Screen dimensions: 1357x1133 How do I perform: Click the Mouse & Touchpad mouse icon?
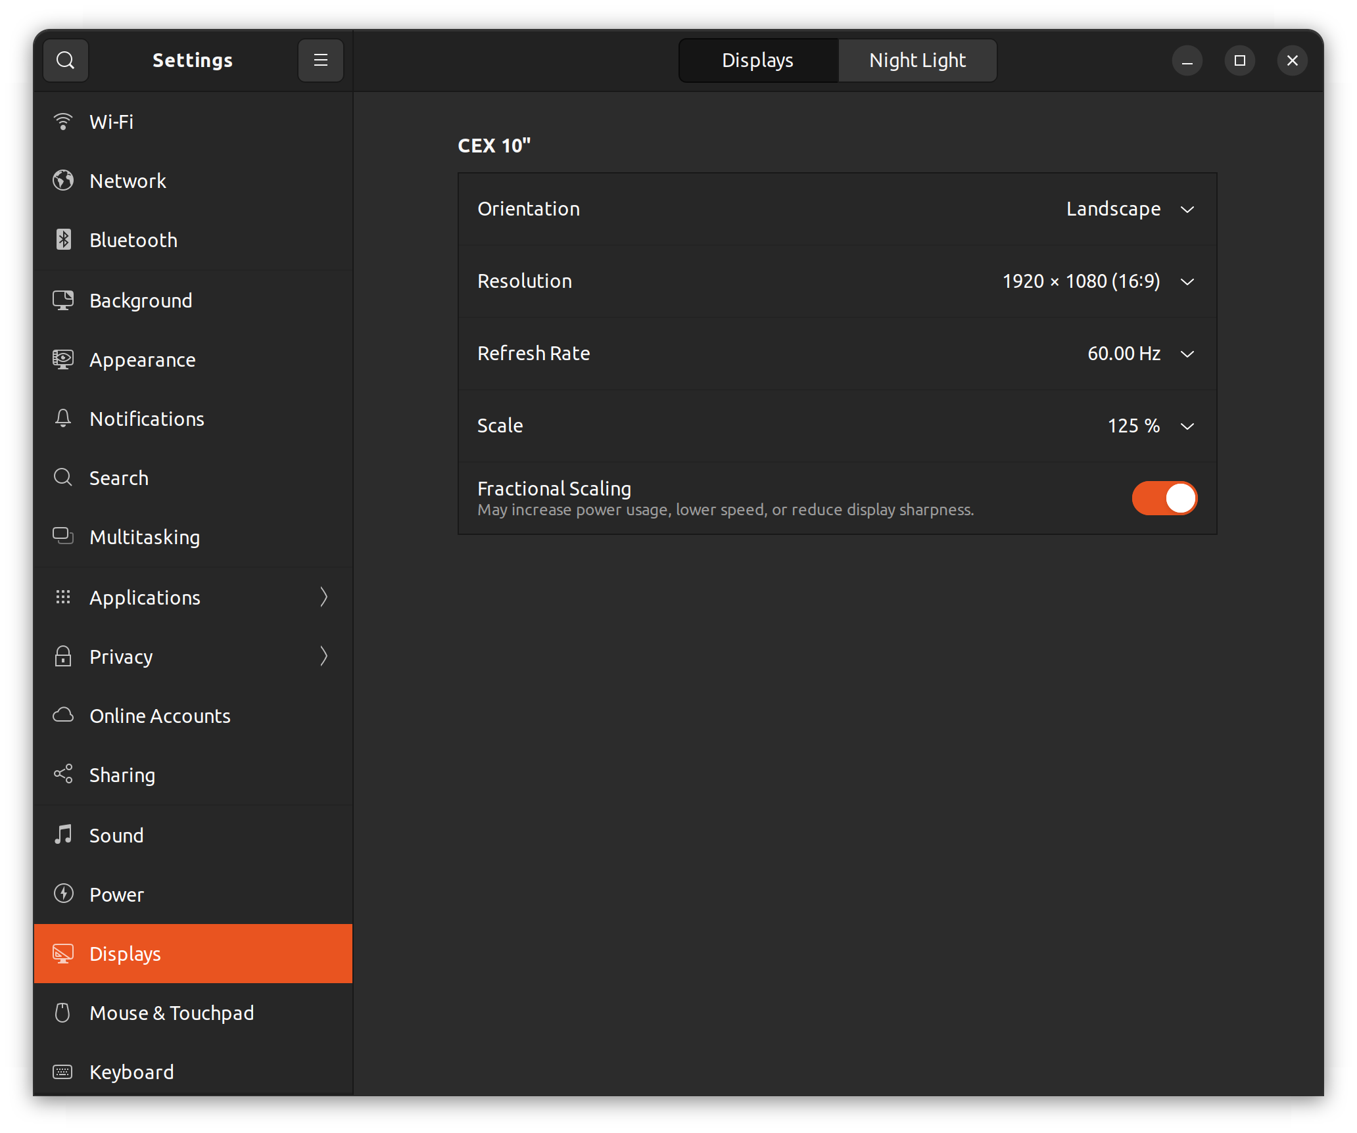(63, 1013)
